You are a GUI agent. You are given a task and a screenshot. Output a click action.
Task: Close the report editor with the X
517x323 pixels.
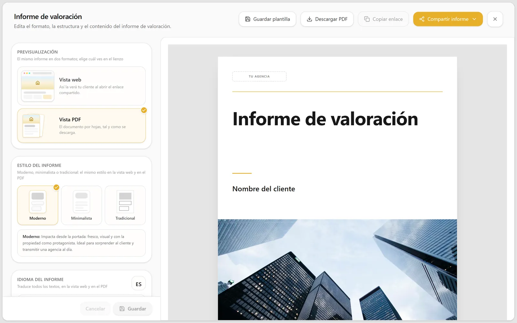coord(495,19)
